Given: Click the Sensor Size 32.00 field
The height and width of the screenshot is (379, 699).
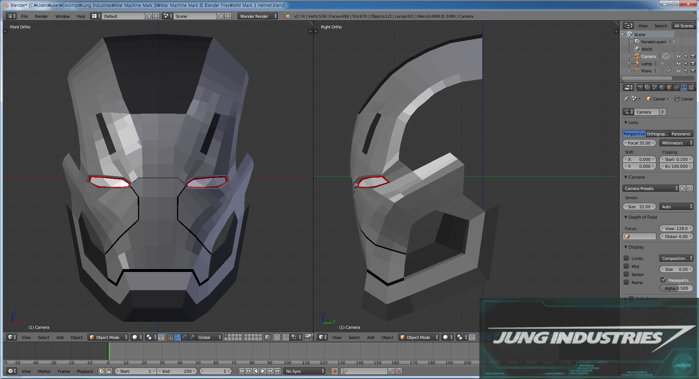Looking at the screenshot, I should pyautogui.click(x=639, y=206).
